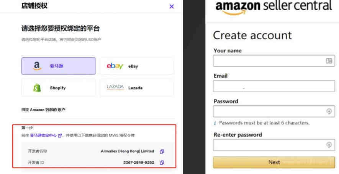Click the Re-enter password input field

268,145
